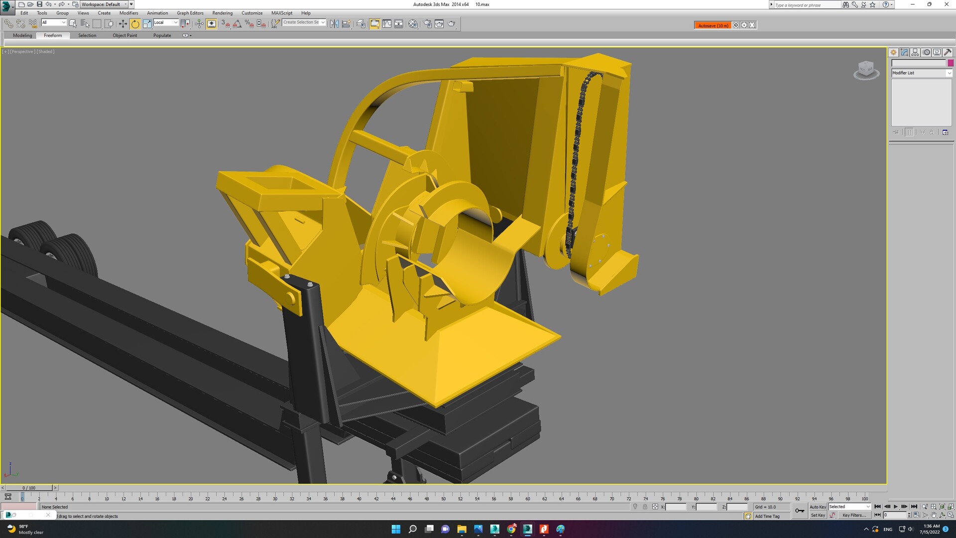Switch to the Object Paint ribbon tab
Image resolution: width=956 pixels, height=538 pixels.
click(125, 35)
